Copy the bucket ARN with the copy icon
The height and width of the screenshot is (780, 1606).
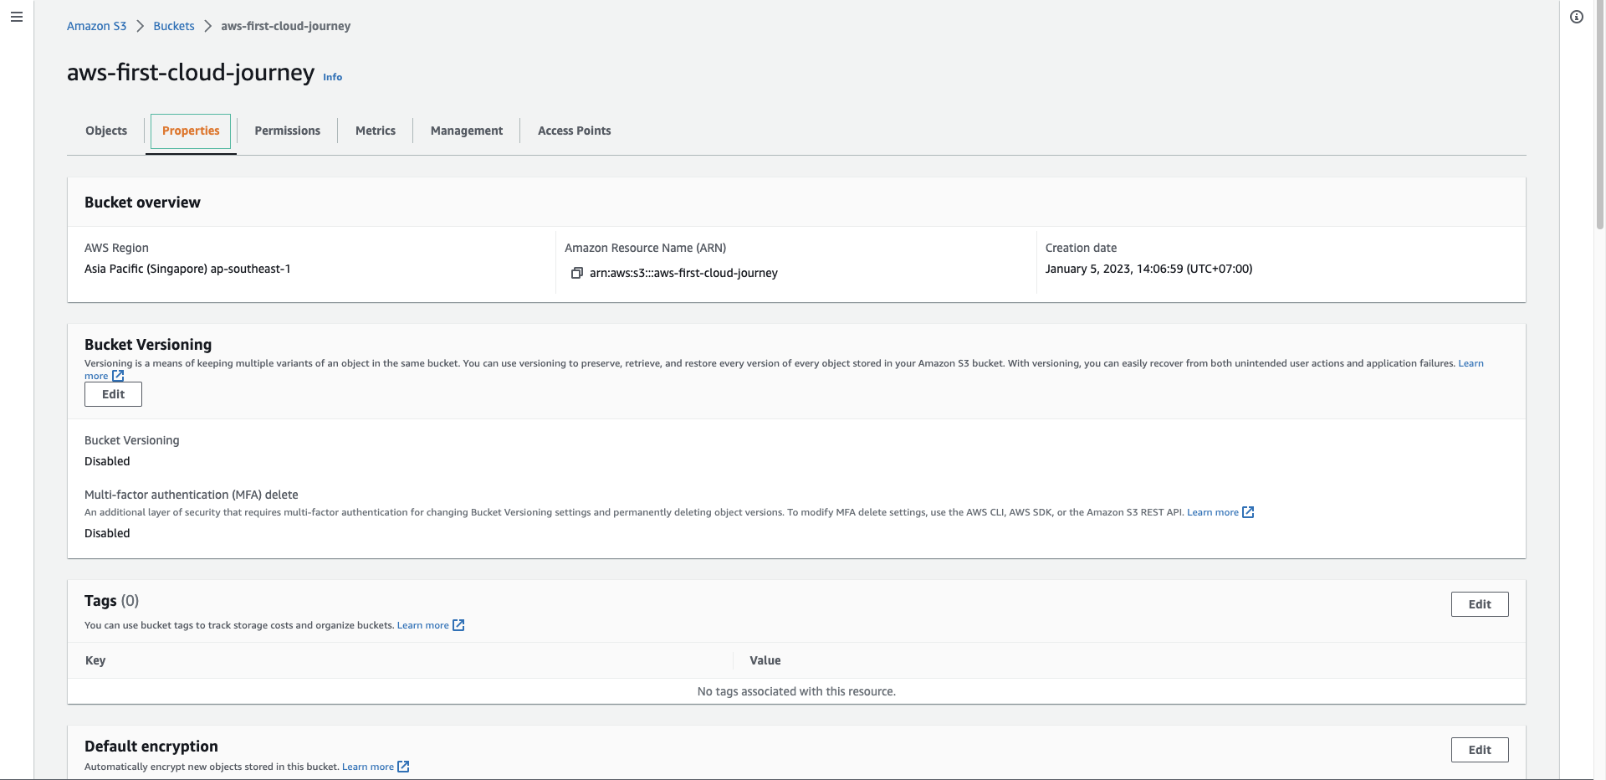[x=576, y=273]
